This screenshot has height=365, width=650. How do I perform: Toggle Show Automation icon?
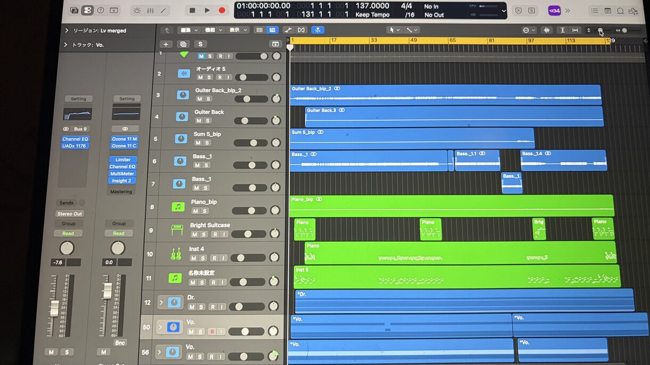[x=288, y=30]
